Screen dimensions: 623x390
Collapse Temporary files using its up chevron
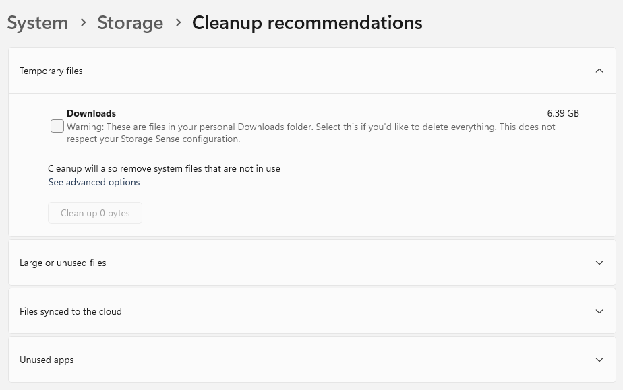599,71
